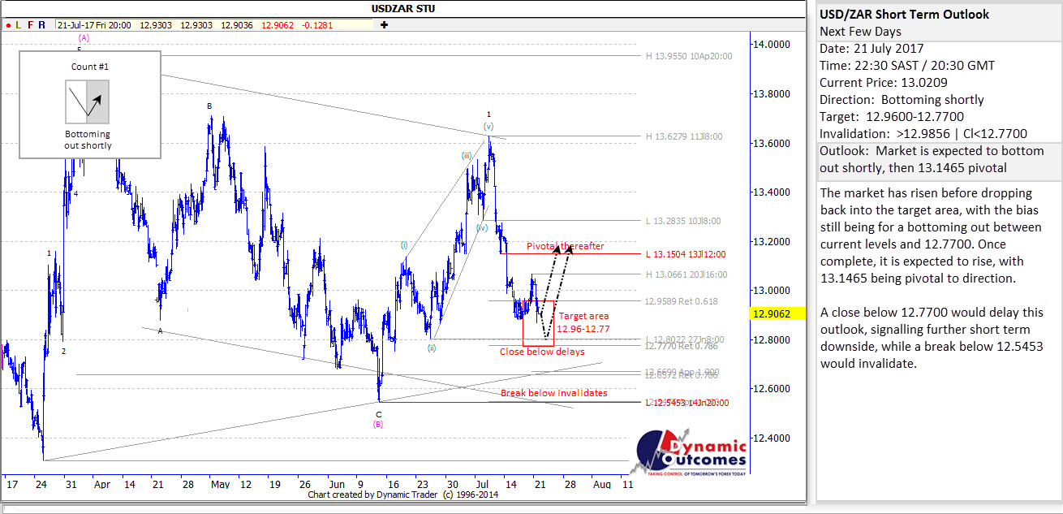
Task: Click the black plus crosshair icon
Action: pos(384,24)
